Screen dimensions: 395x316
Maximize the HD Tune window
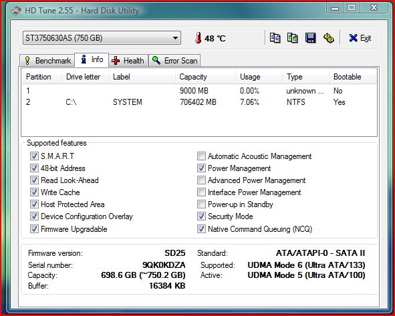coord(352,8)
